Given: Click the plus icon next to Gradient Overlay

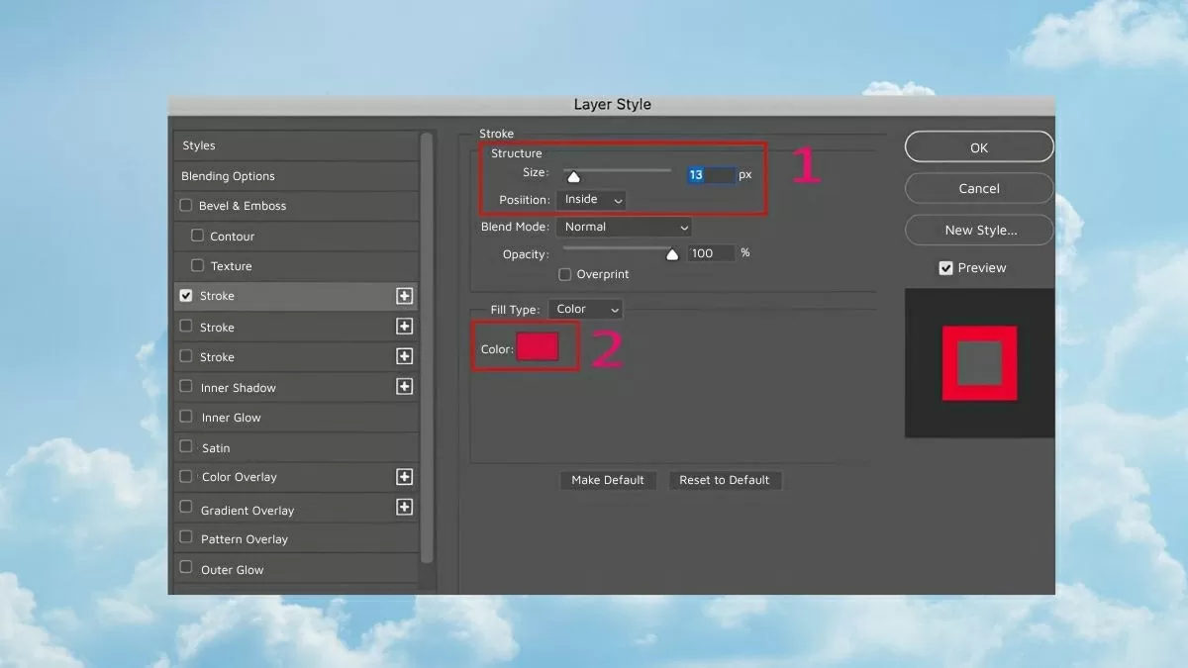Looking at the screenshot, I should coord(404,507).
